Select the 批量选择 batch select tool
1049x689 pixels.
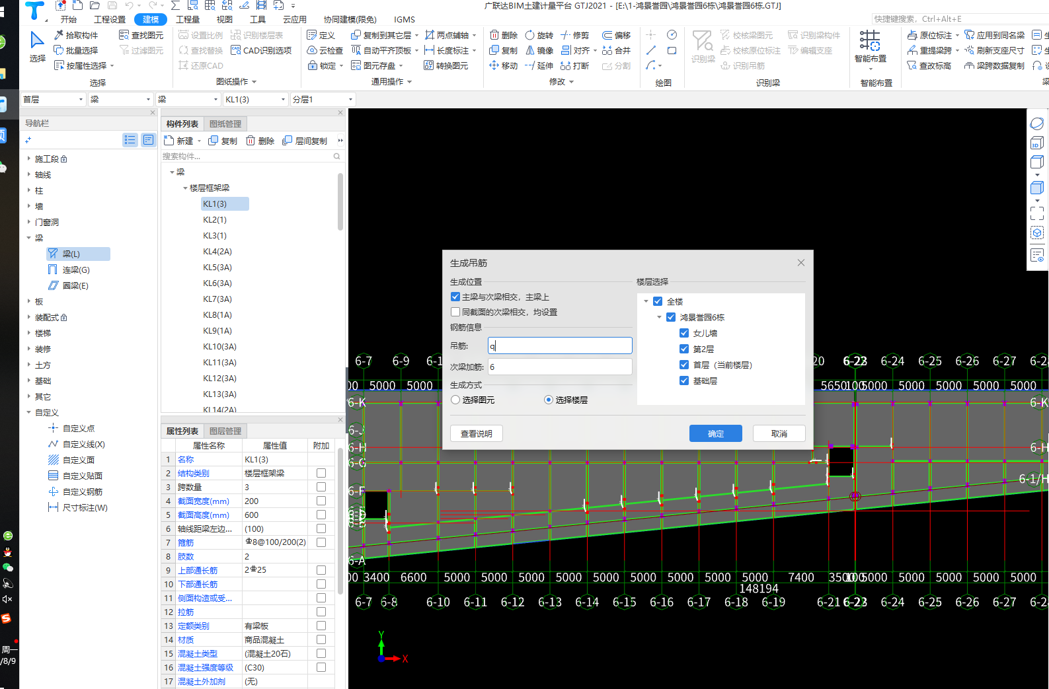pyautogui.click(x=76, y=50)
